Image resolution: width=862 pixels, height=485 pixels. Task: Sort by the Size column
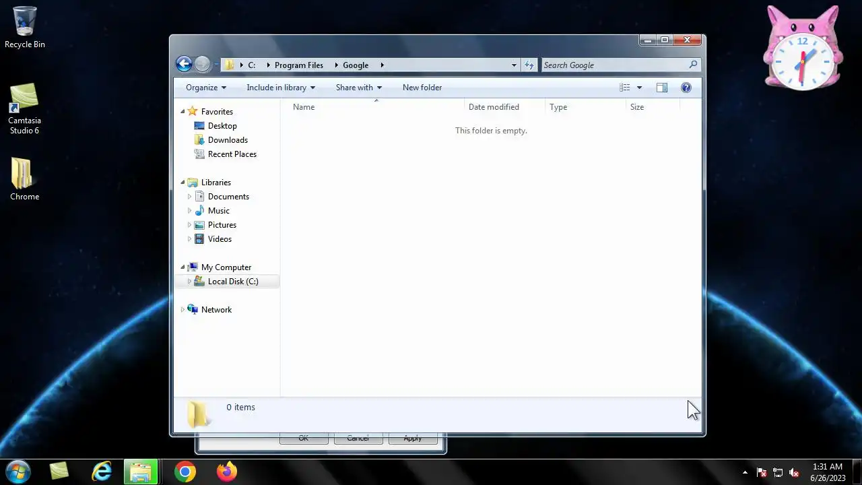[653, 107]
